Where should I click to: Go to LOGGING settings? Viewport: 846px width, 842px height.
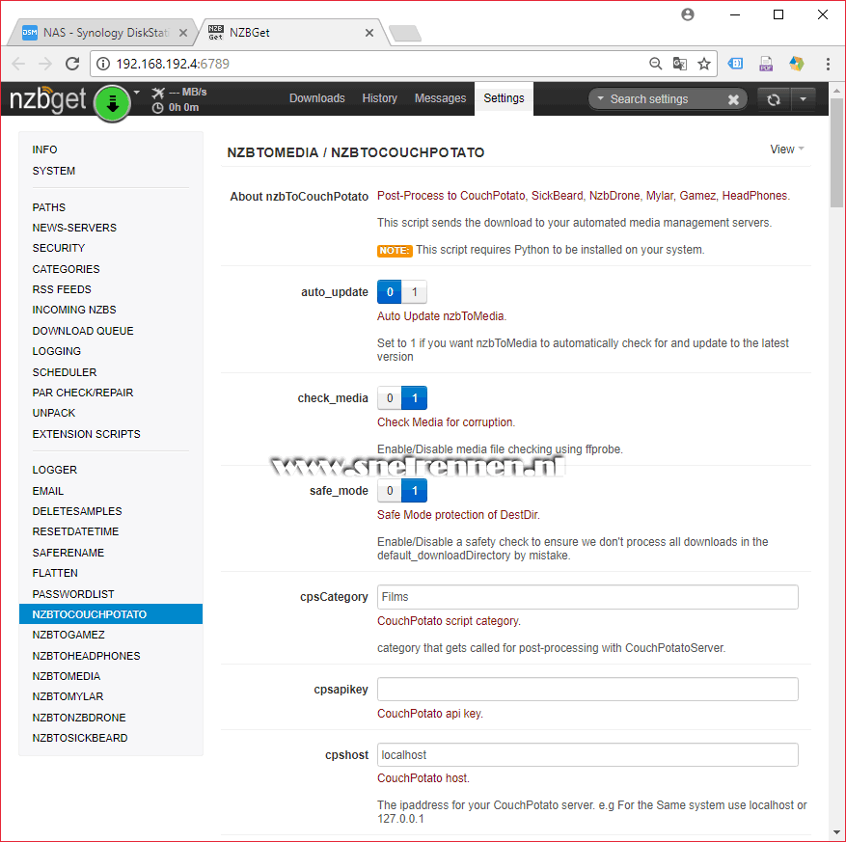point(56,351)
